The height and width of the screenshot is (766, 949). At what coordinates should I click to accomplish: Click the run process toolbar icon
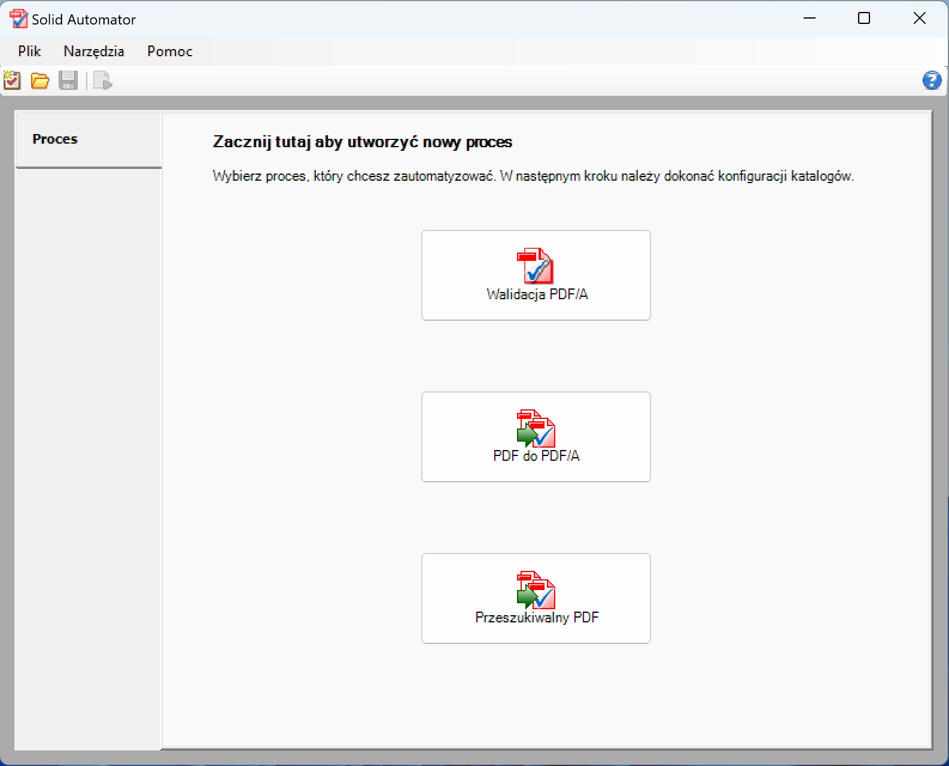tap(103, 80)
